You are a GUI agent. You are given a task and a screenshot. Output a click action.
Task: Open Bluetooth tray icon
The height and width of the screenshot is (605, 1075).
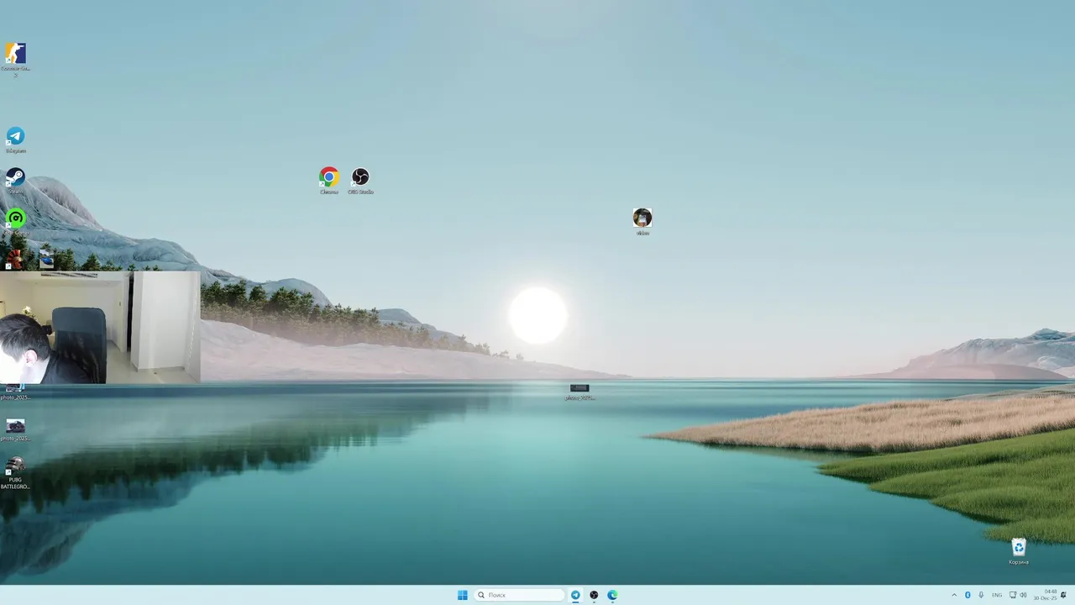[x=967, y=595]
